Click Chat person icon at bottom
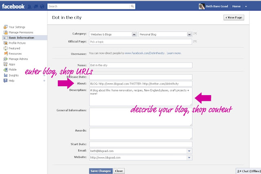This screenshot has width=261, height=174. (239, 171)
